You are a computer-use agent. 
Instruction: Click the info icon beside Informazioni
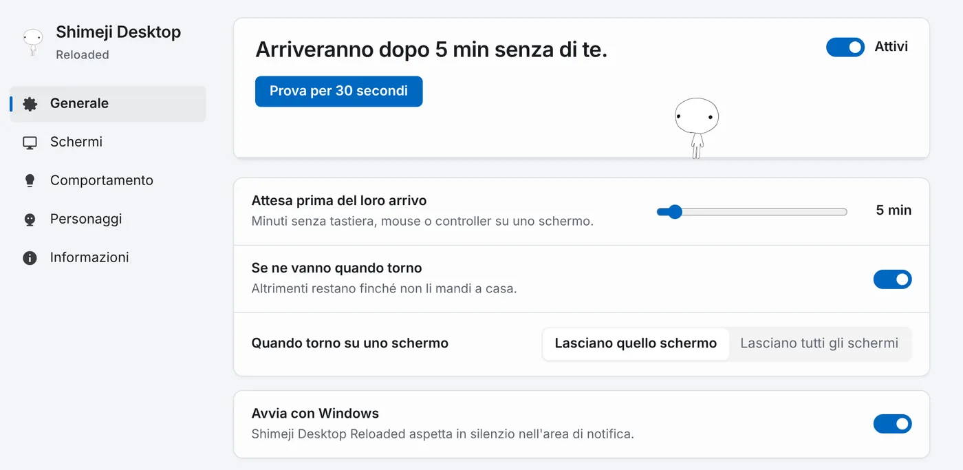tap(30, 258)
